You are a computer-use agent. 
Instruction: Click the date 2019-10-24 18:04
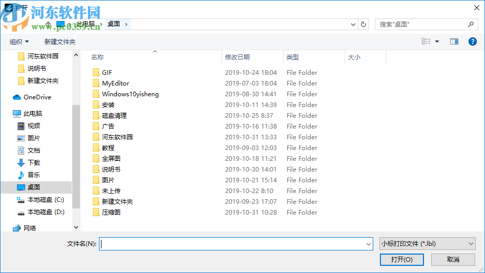pyautogui.click(x=251, y=72)
